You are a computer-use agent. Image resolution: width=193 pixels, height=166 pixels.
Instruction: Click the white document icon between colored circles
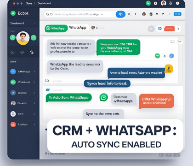[x=165, y=56]
